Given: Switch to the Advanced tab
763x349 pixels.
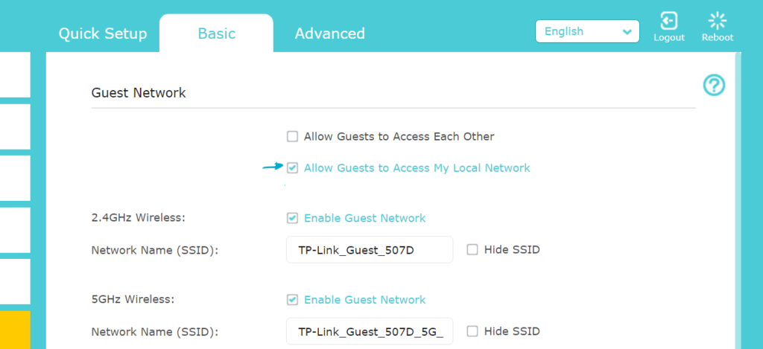Looking at the screenshot, I should point(329,33).
